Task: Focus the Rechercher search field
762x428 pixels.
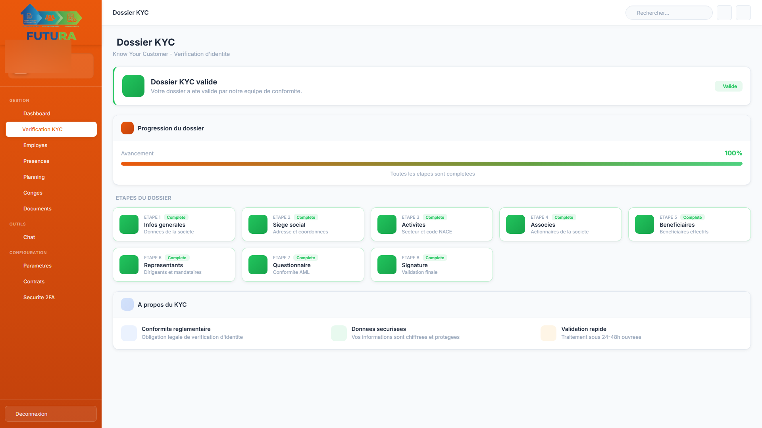Action: 669,13
